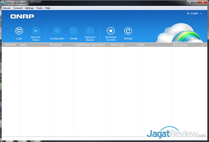Click the globe language icon
Image resolution: width=209 pixels, height=142 pixels.
(x=188, y=13)
